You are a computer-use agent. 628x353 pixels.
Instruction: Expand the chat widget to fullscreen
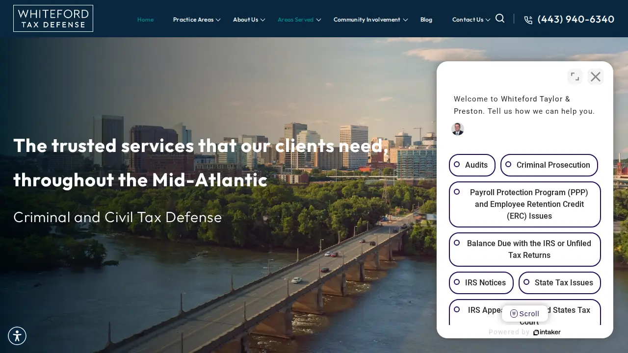click(x=575, y=76)
